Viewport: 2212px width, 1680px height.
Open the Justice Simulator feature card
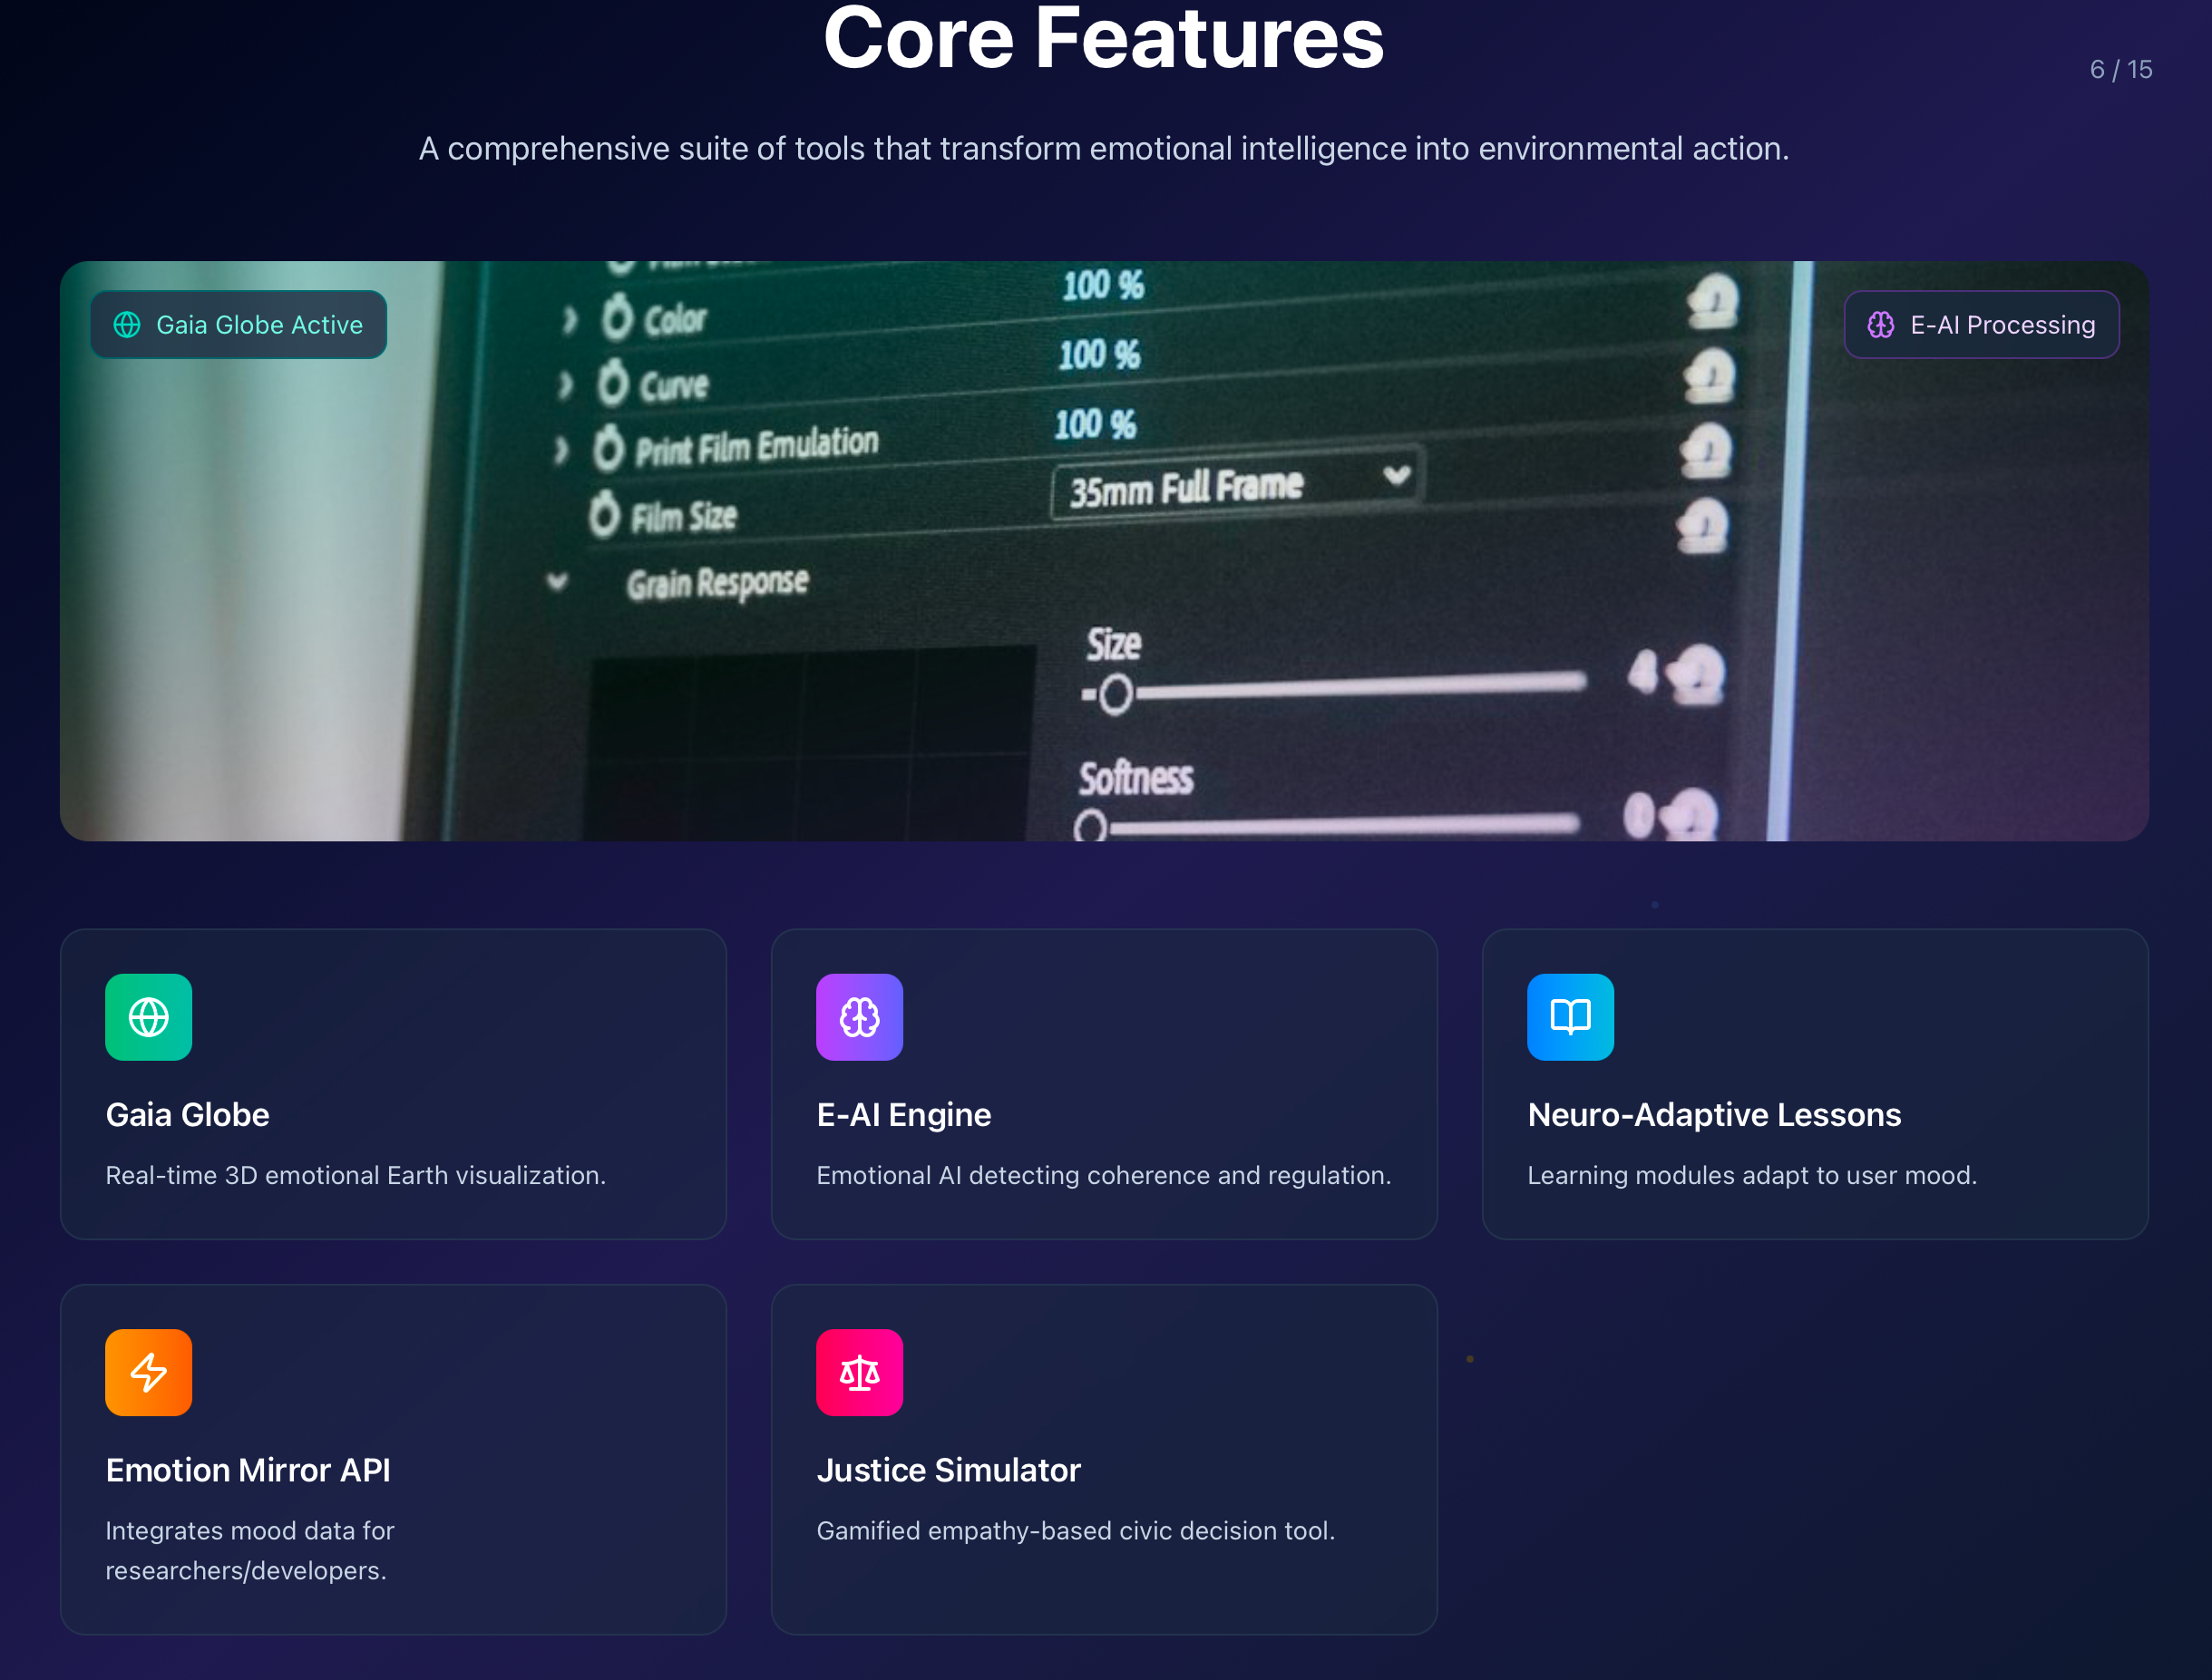1103,1458
